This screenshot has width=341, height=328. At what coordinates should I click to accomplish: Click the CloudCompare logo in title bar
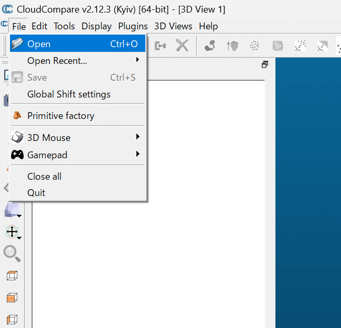coord(7,9)
